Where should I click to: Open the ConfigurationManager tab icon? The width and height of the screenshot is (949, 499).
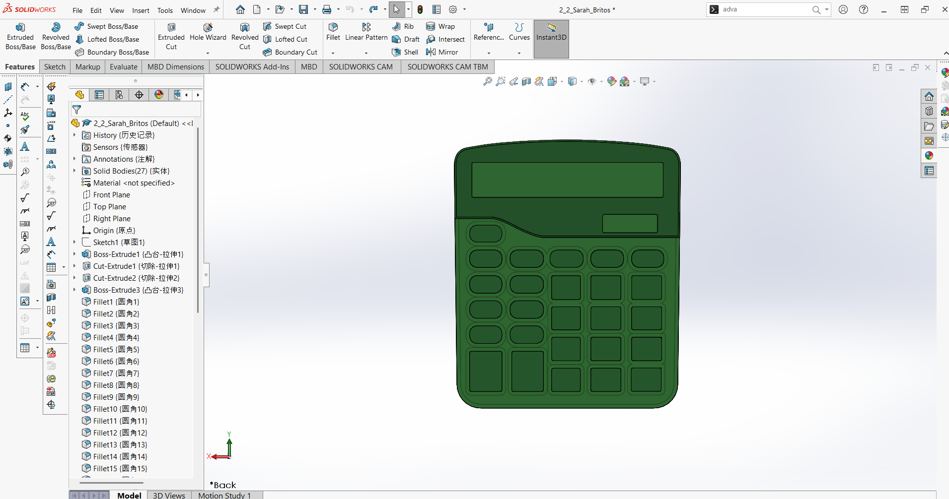pyautogui.click(x=119, y=95)
